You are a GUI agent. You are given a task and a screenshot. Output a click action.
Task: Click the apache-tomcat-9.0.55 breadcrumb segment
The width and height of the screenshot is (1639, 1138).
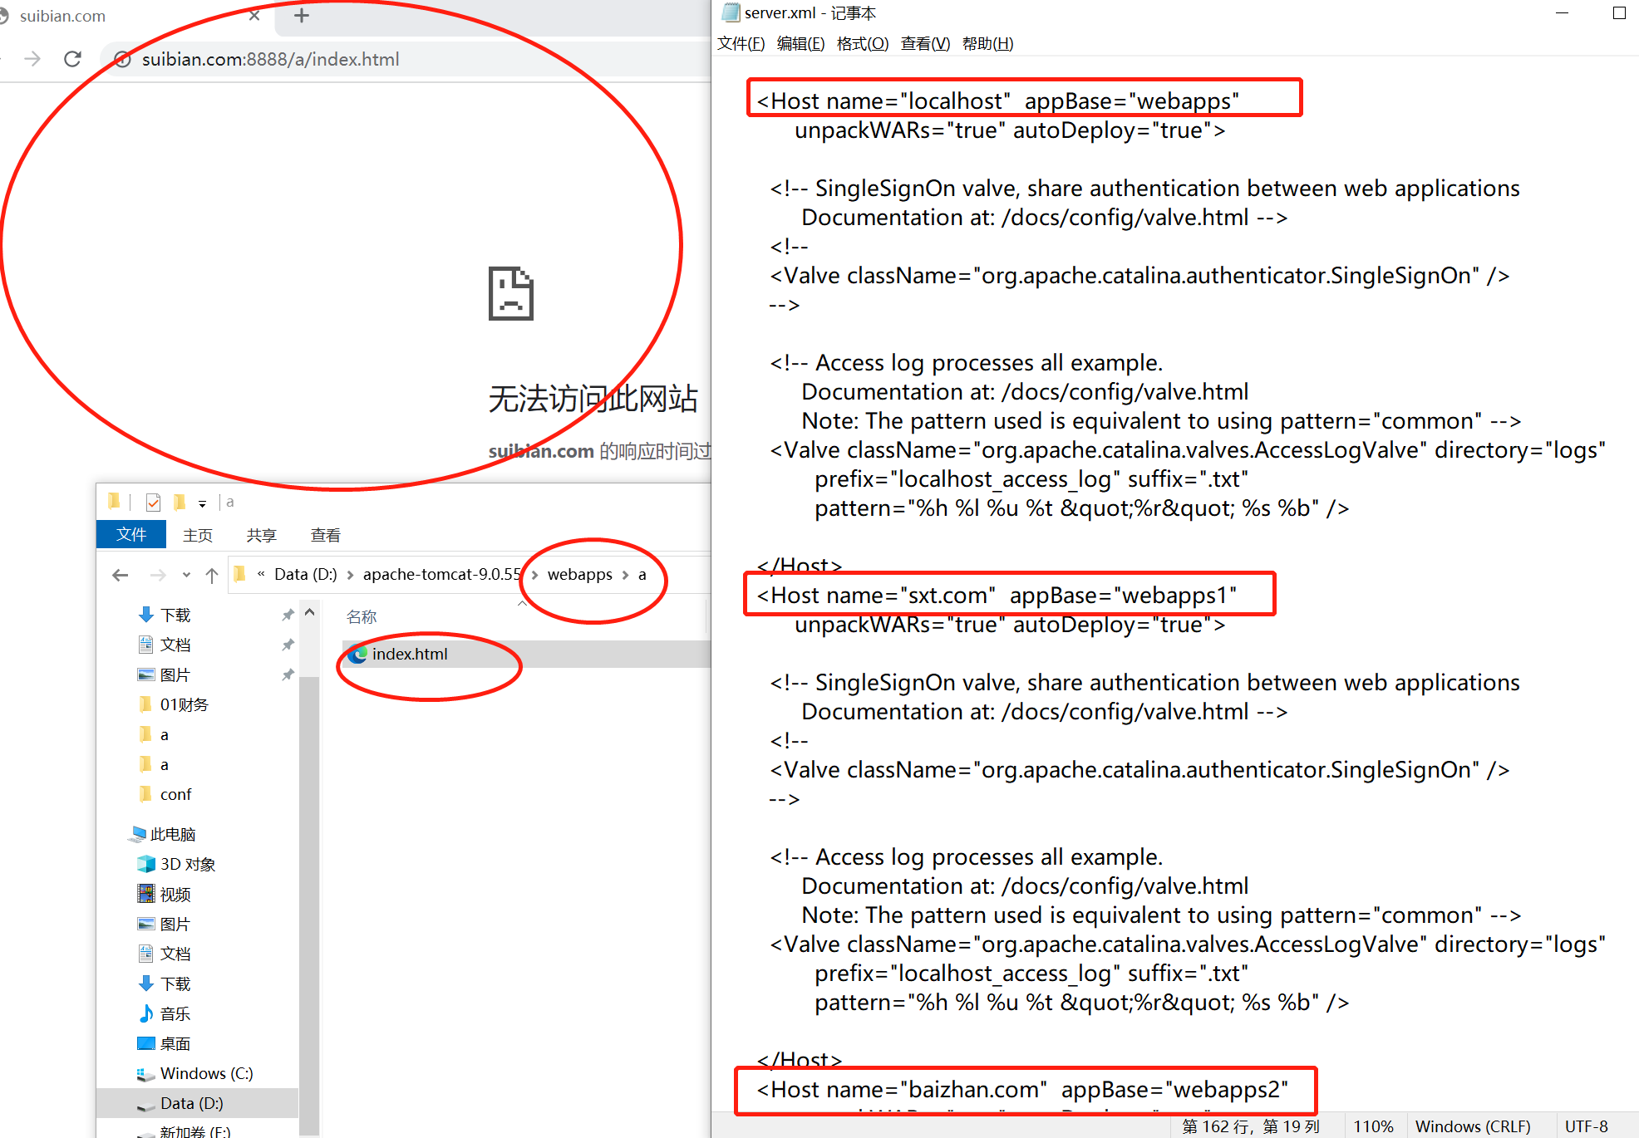(x=442, y=574)
